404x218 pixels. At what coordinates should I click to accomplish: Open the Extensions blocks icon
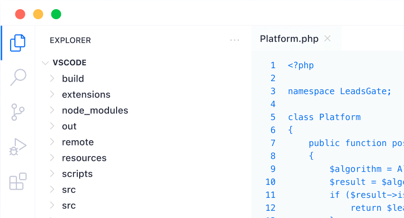18,182
